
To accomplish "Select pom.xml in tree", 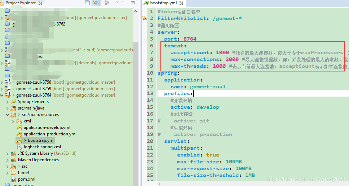I will coord(26,179).
